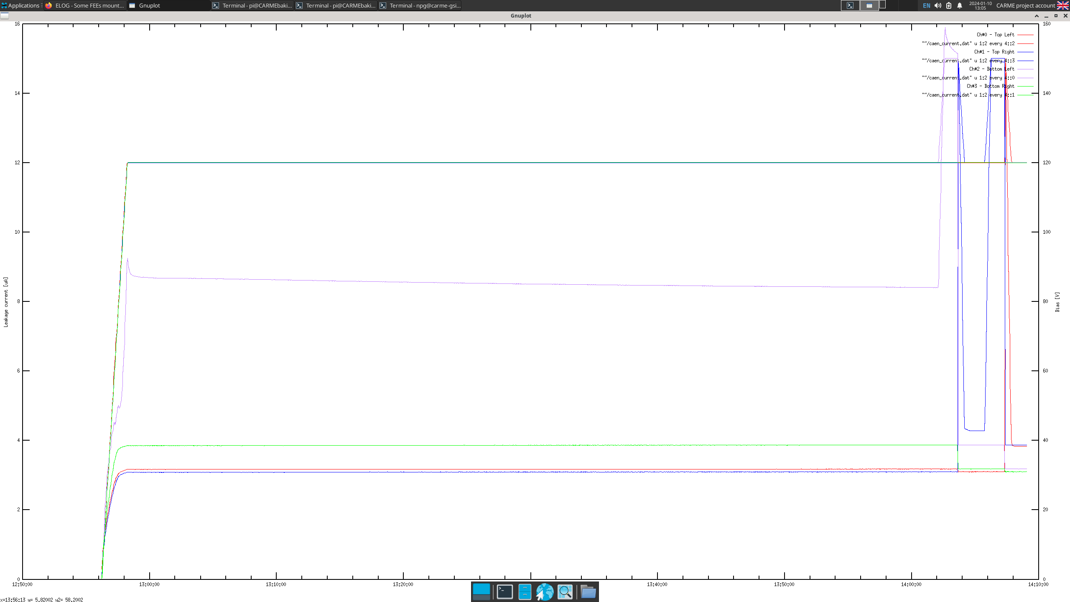Roll up Gnuplot window with shade arrow
Viewport: 1070px width, 602px height.
(1037, 16)
